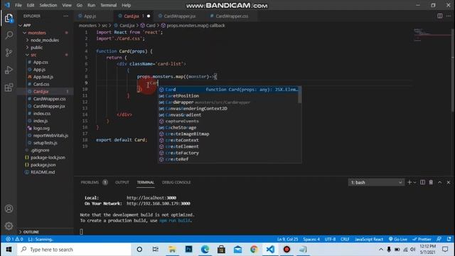Kill the terminal with trash icon
Image resolution: width=455 pixels, height=256 pixels.
[431, 182]
